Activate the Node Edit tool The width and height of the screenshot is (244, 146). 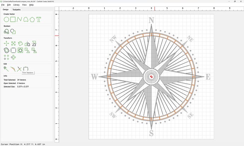[6, 69]
